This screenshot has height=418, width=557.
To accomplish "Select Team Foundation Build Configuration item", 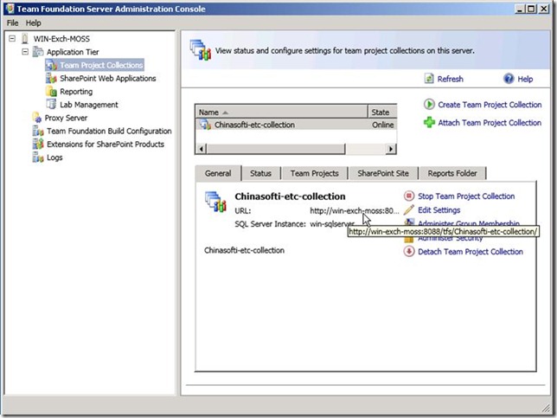I will (109, 132).
